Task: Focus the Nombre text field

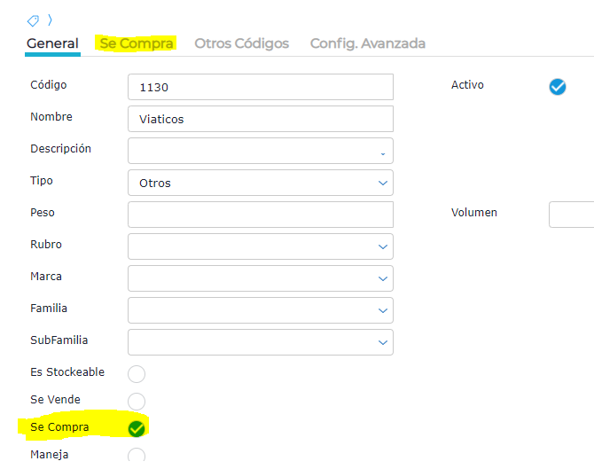Action: [x=261, y=119]
